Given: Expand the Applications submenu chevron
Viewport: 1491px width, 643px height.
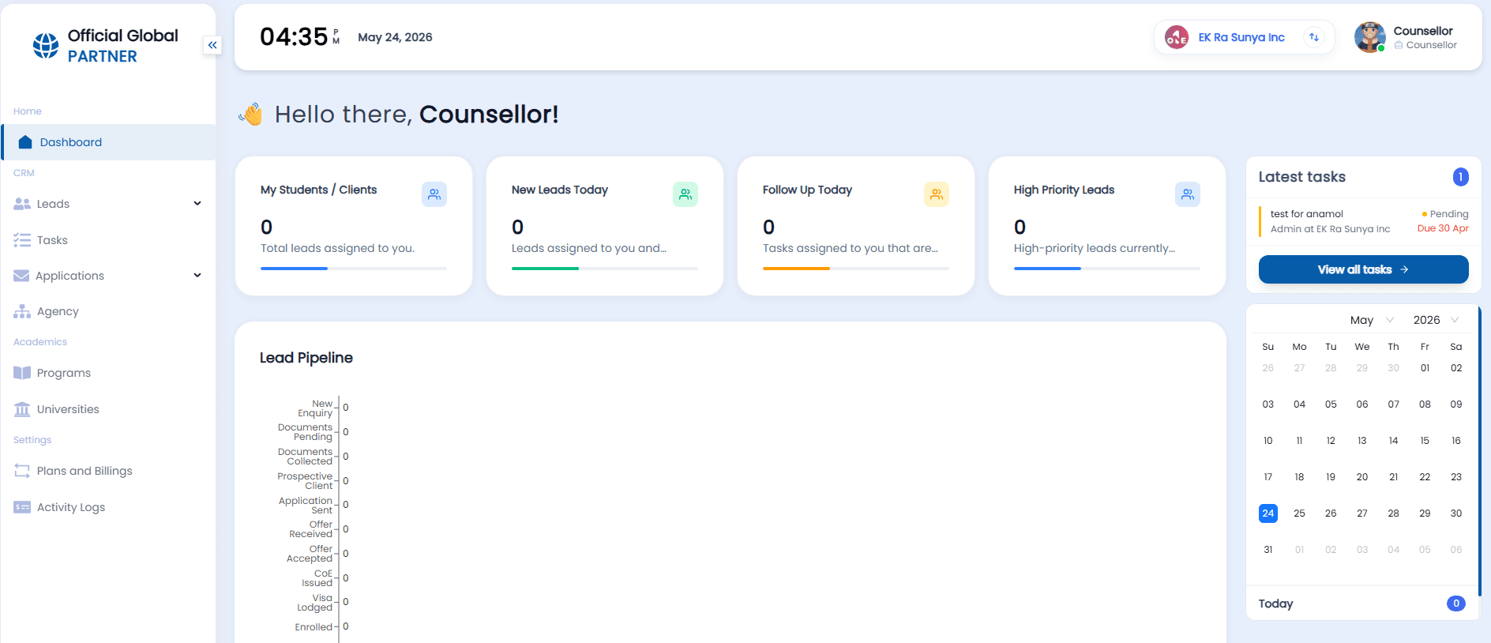Looking at the screenshot, I should (x=197, y=276).
